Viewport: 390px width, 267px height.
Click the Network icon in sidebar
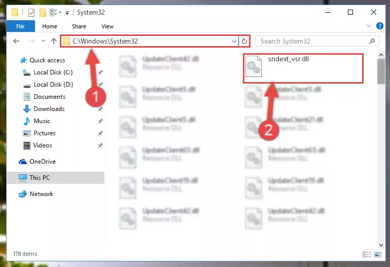tap(23, 194)
